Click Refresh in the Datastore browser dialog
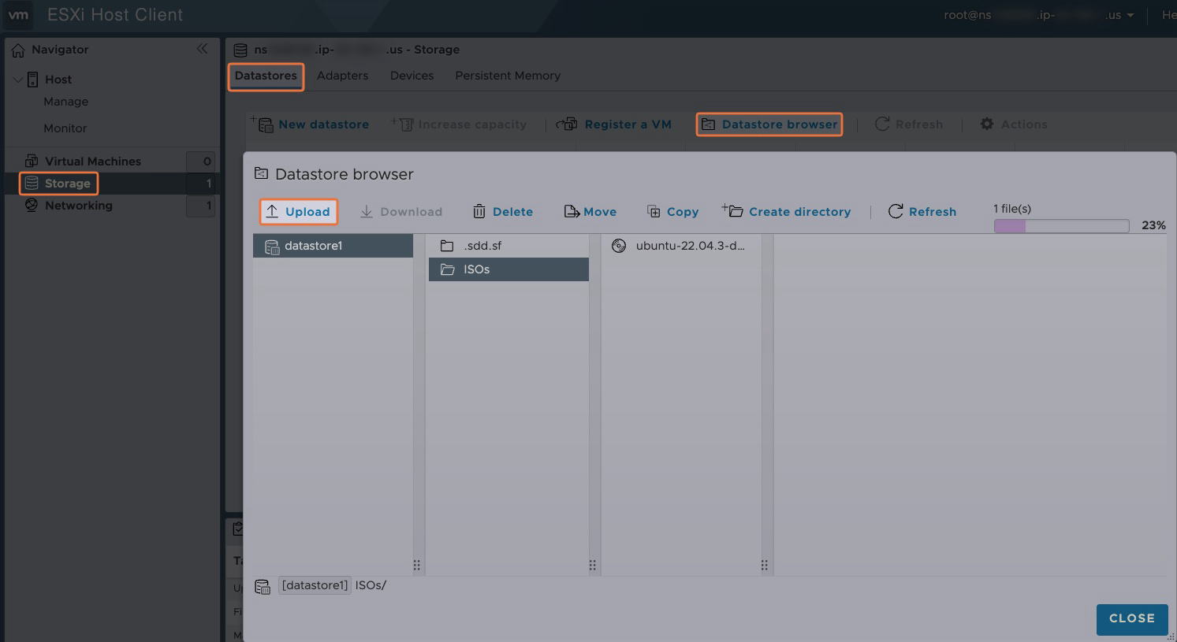Image resolution: width=1177 pixels, height=642 pixels. (922, 212)
